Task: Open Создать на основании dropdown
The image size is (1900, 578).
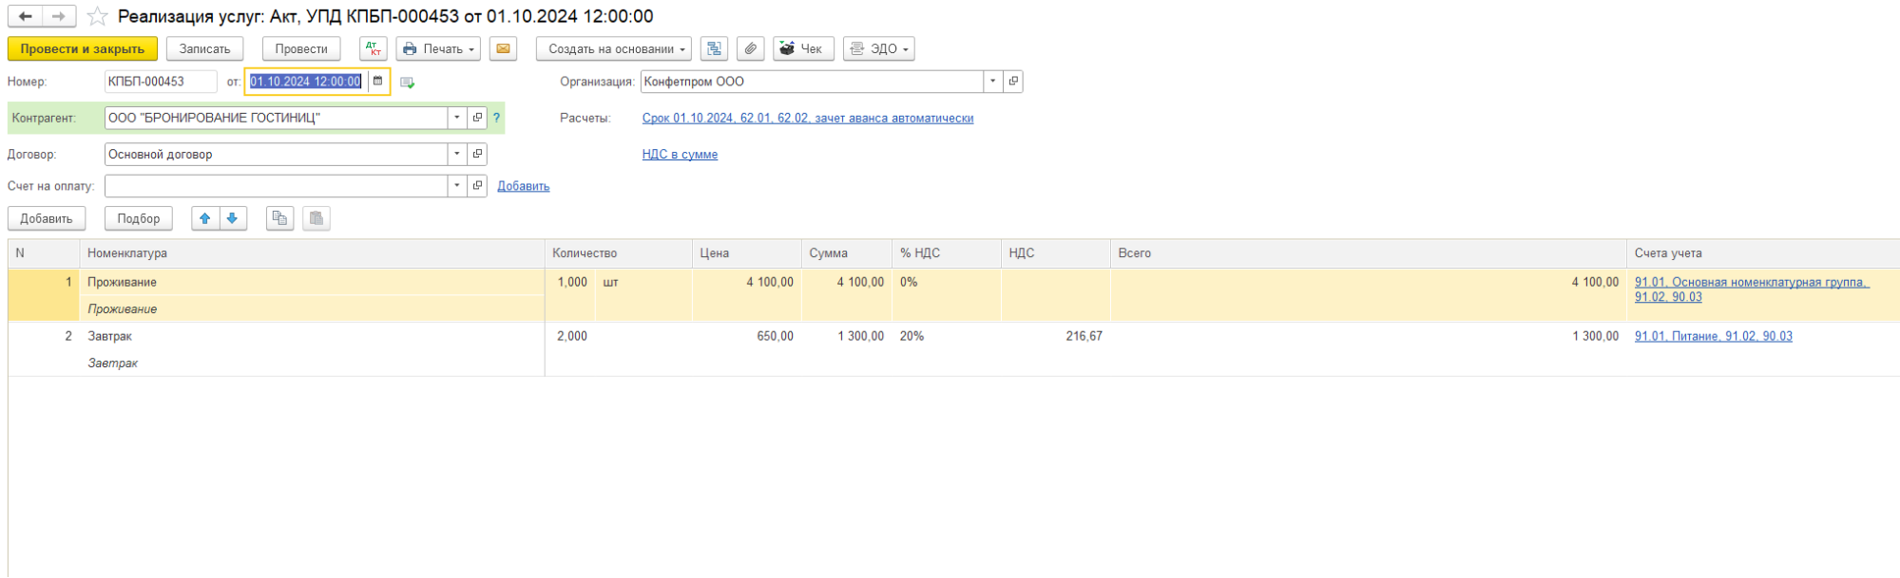Action: tap(613, 48)
